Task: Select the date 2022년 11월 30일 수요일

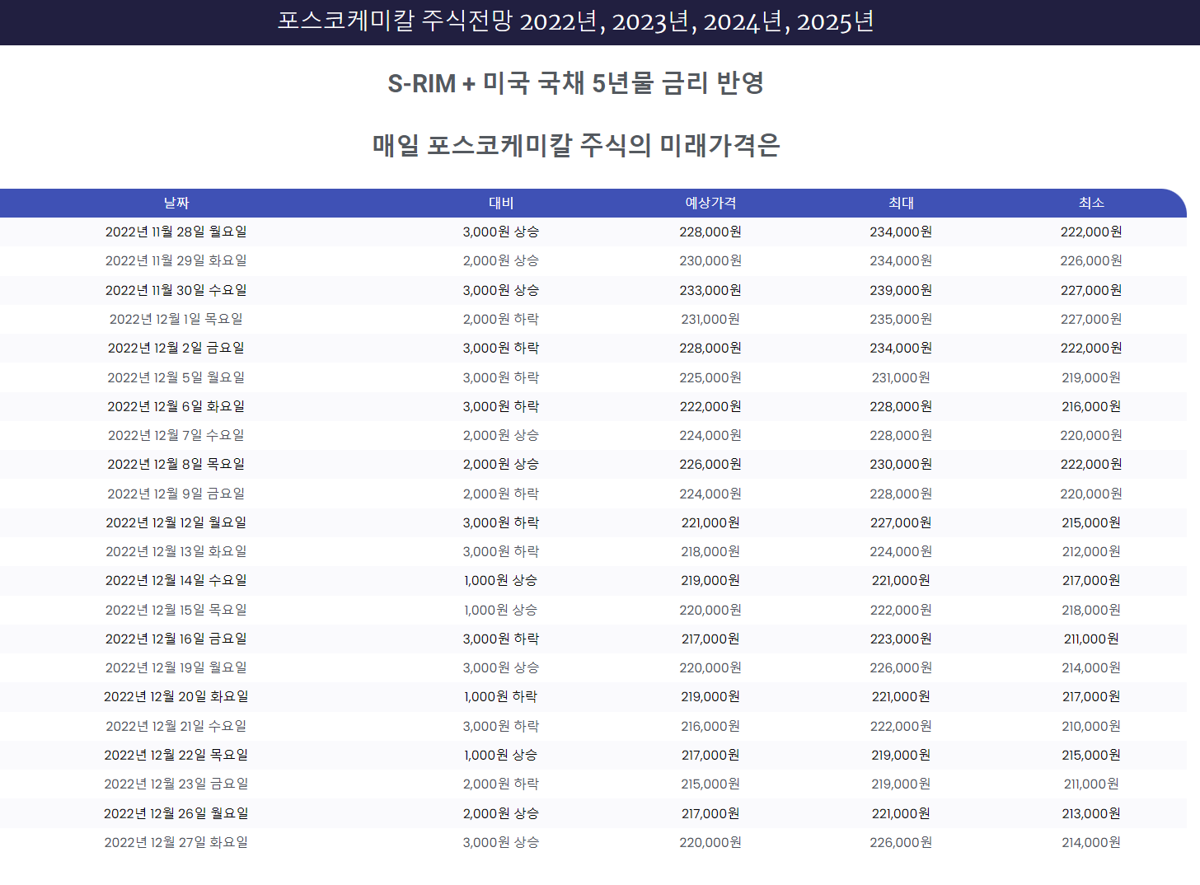Action: pyautogui.click(x=176, y=290)
